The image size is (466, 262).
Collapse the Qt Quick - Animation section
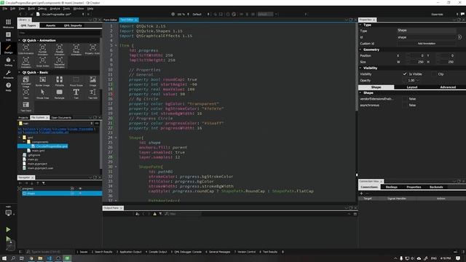click(20, 41)
